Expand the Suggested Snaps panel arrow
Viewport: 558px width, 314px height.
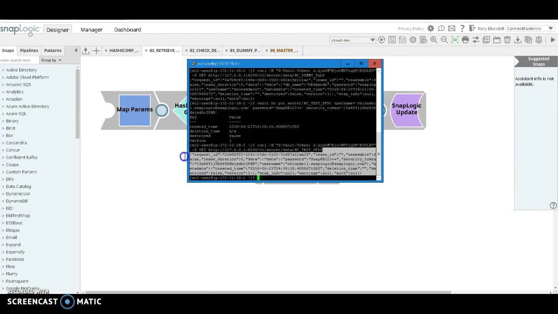[x=517, y=62]
